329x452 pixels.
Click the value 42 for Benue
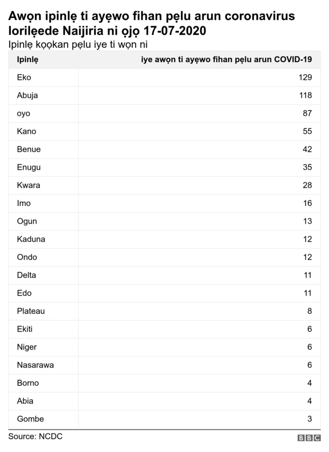coord(307,149)
